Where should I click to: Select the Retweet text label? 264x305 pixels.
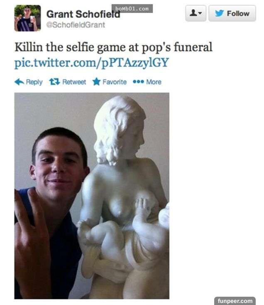coord(74,82)
